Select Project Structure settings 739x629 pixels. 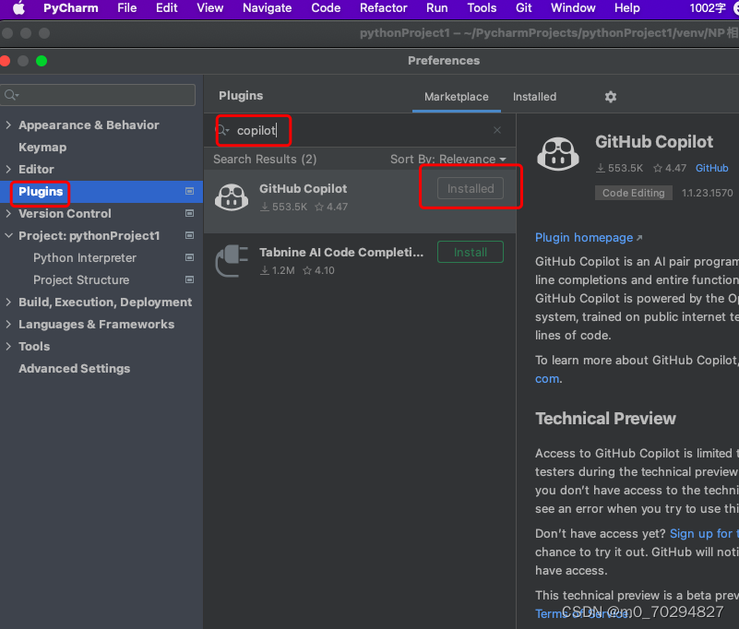tap(81, 279)
